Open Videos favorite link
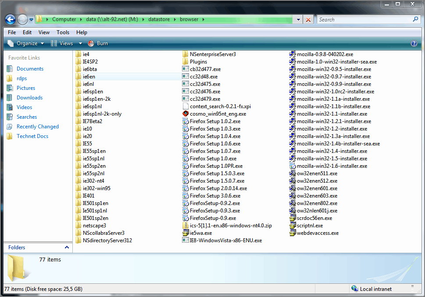This screenshot has height=297, width=425. tap(24, 107)
